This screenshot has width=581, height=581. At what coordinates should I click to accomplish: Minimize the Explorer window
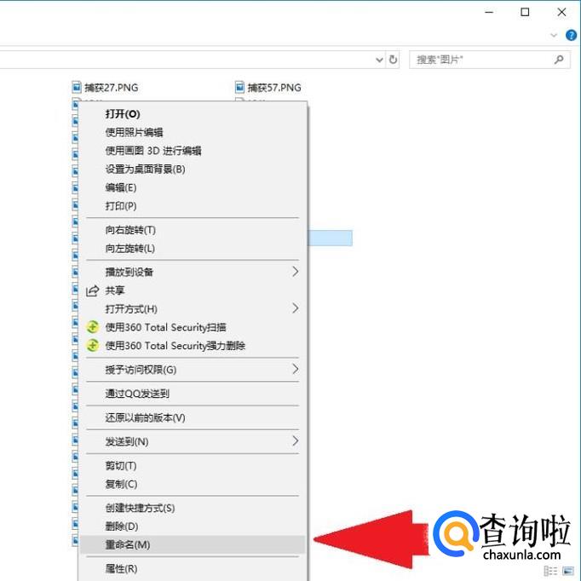(x=489, y=12)
